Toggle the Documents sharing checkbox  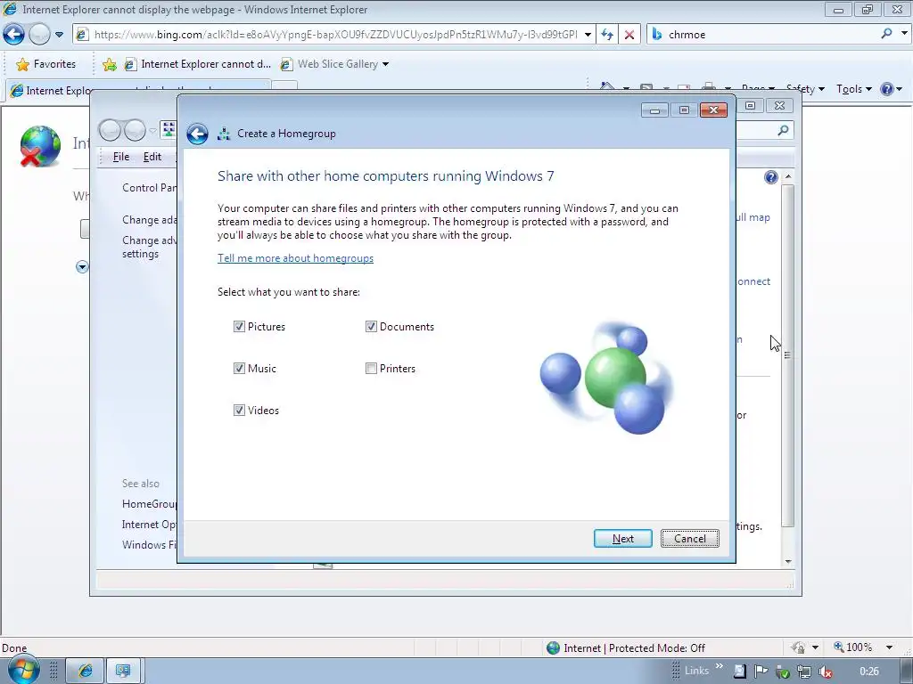tap(371, 326)
